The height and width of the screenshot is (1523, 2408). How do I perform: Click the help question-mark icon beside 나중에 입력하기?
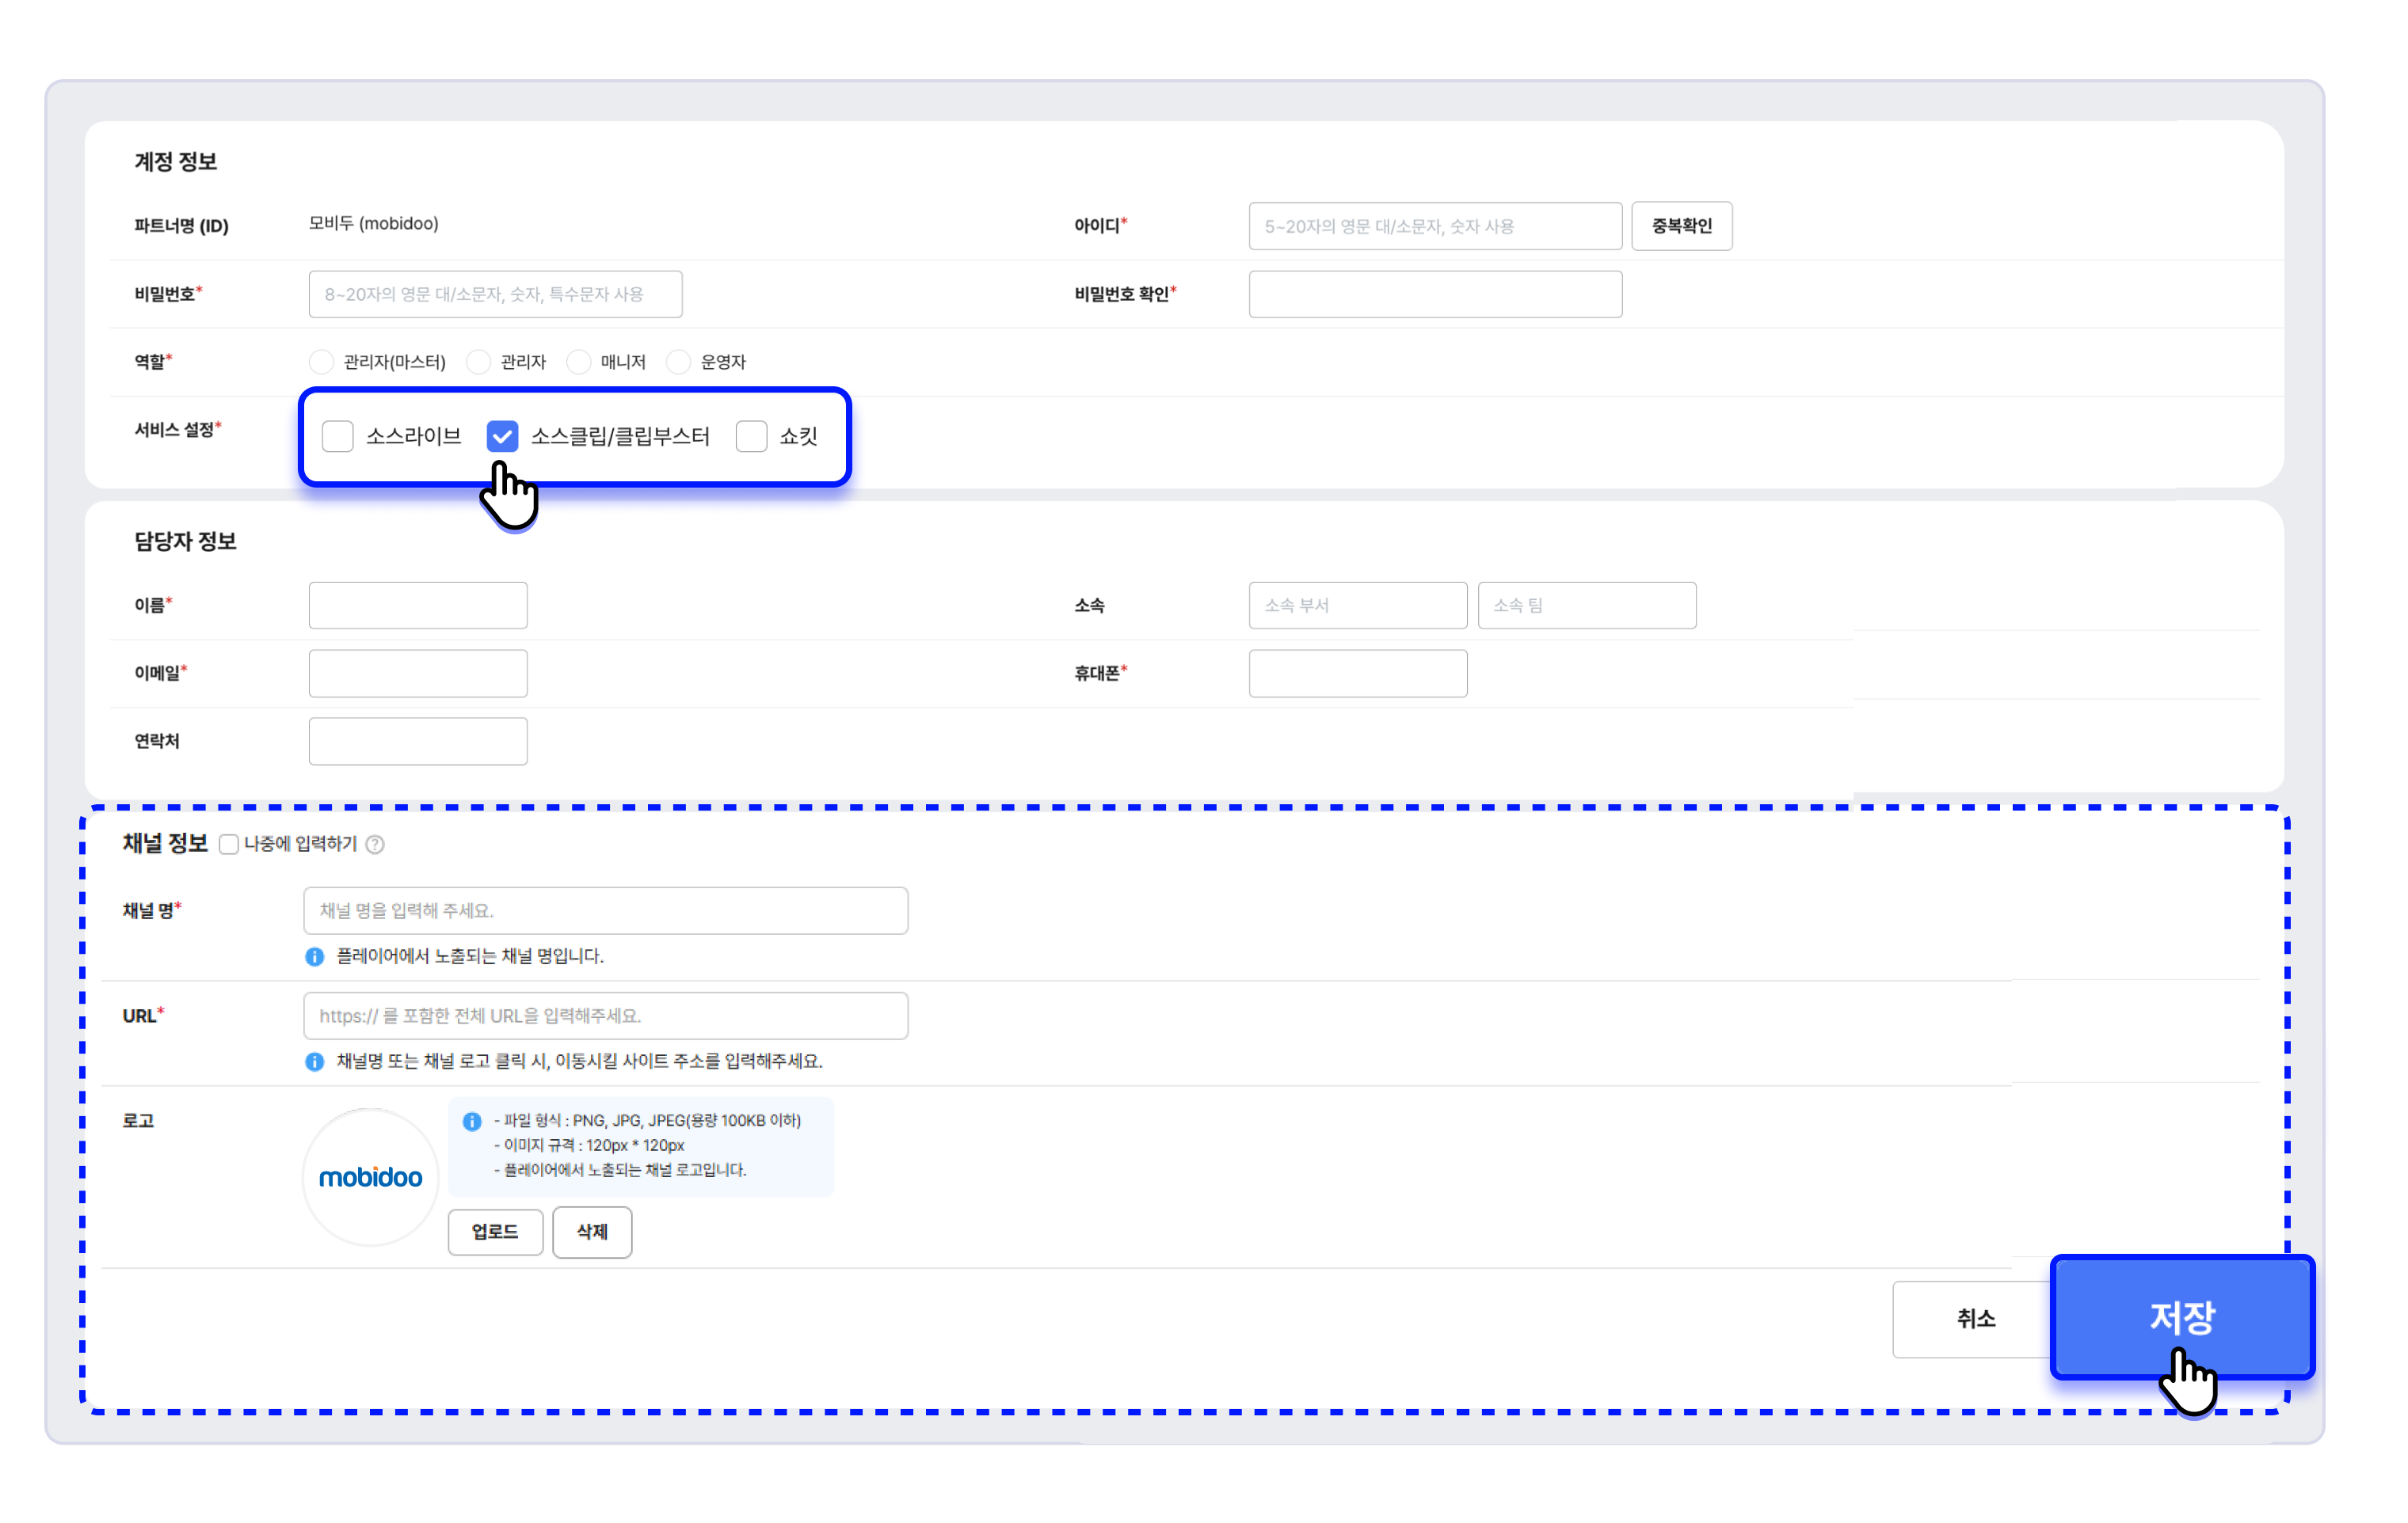pos(375,845)
